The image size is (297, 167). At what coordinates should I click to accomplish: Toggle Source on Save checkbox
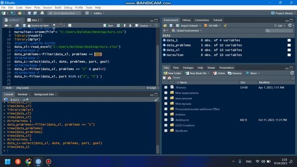(x=29, y=26)
